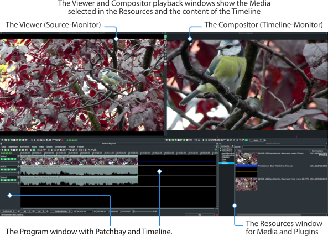
Task: Open the Resources view mode dropdown
Action: [226, 146]
